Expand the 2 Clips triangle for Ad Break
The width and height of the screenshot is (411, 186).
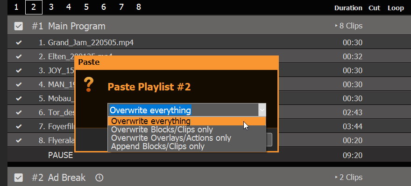point(336,177)
